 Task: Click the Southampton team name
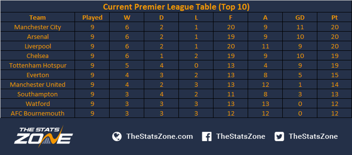(38, 94)
